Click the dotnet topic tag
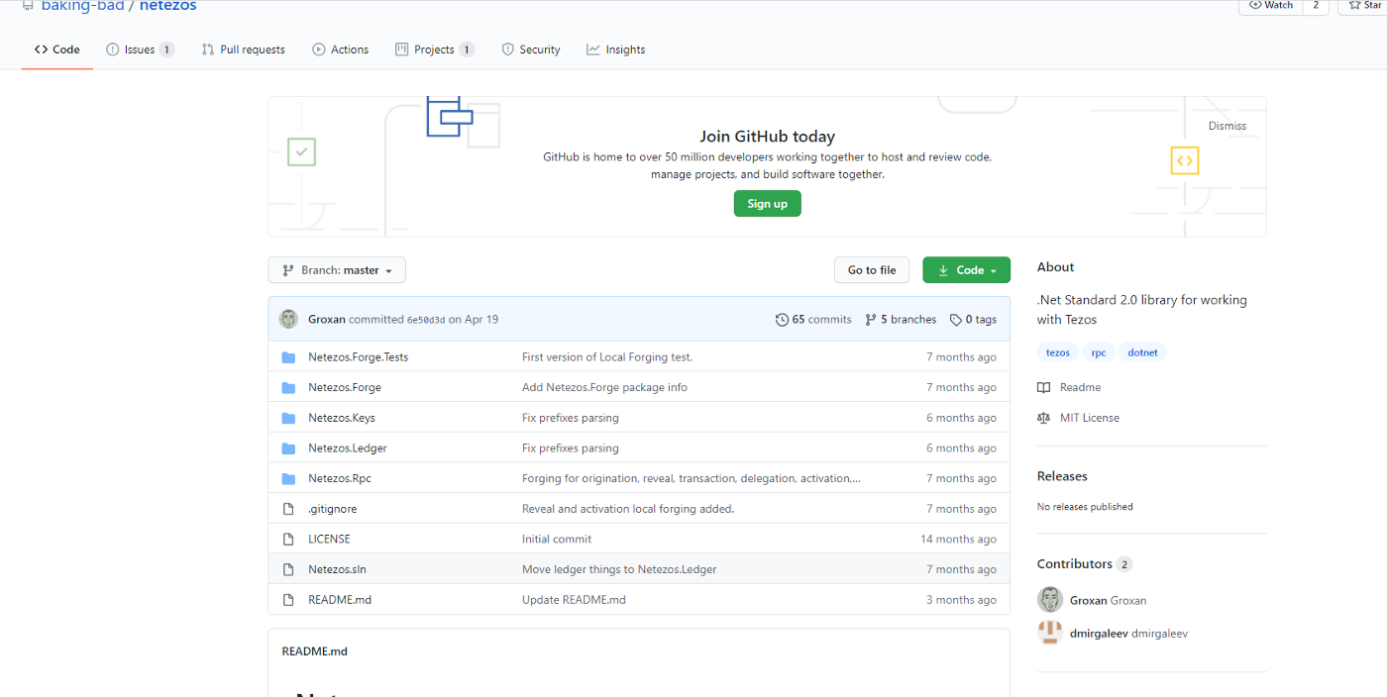 (1142, 352)
